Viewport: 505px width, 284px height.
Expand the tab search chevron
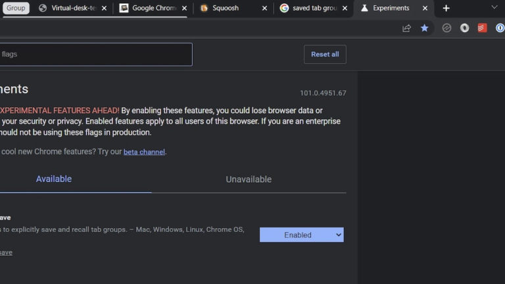[x=494, y=7]
